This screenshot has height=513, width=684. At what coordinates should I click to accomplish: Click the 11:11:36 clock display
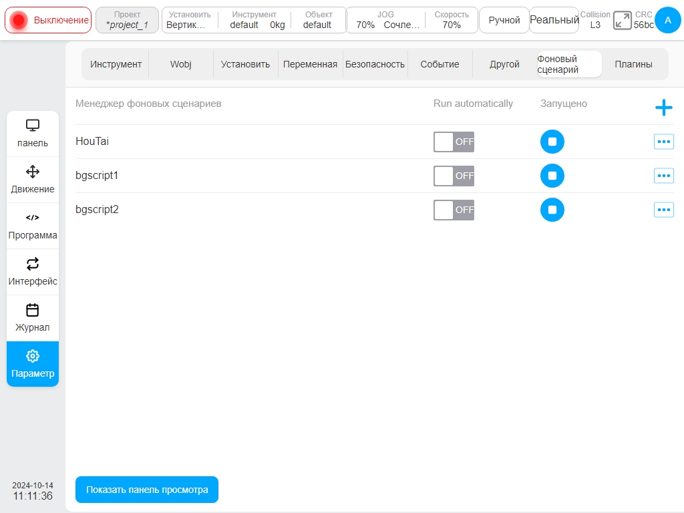pos(33,496)
